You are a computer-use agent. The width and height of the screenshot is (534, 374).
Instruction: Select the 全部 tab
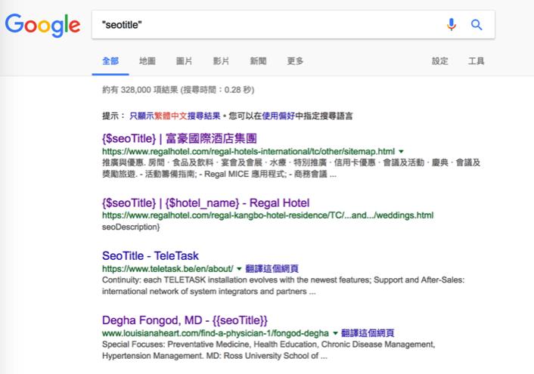[110, 61]
